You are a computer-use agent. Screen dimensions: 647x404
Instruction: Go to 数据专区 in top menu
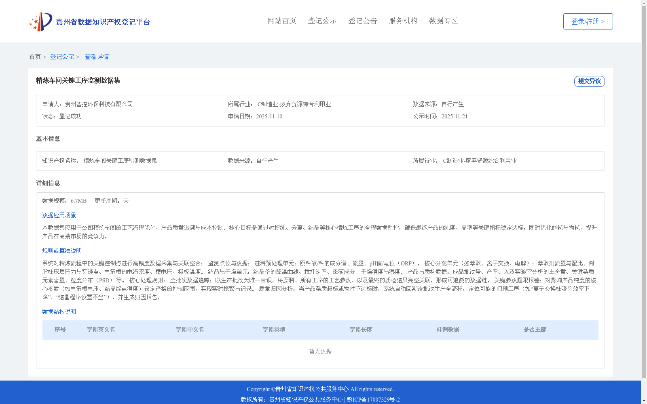[x=444, y=21]
